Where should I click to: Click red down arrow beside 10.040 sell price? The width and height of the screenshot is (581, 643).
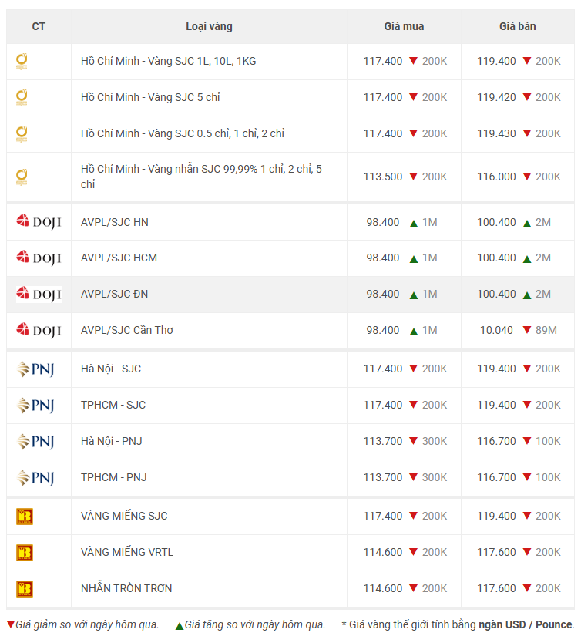[x=527, y=330]
